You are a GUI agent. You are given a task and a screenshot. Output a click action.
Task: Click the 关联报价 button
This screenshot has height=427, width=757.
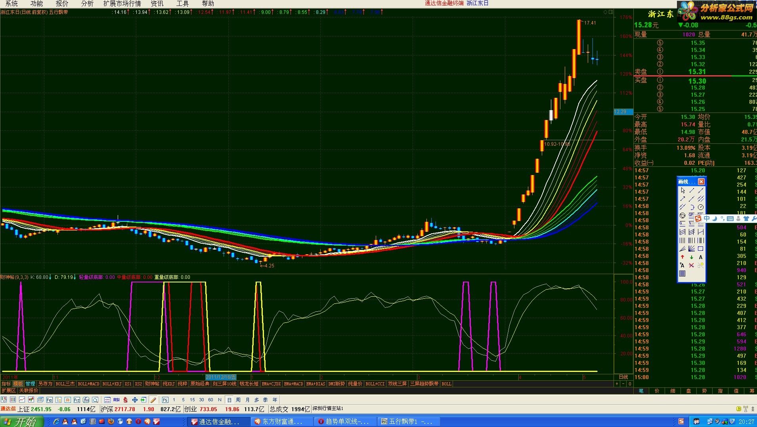click(29, 391)
